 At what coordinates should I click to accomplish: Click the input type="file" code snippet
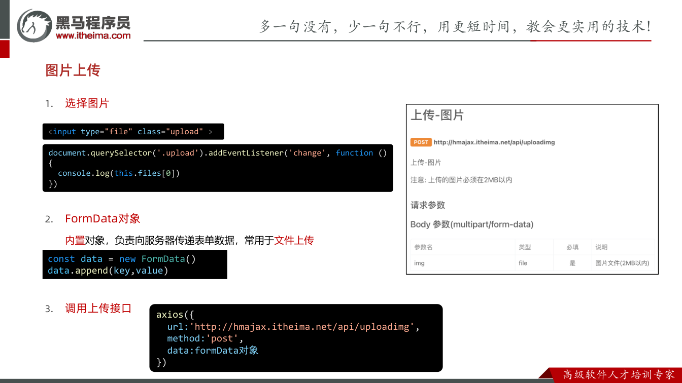133,132
